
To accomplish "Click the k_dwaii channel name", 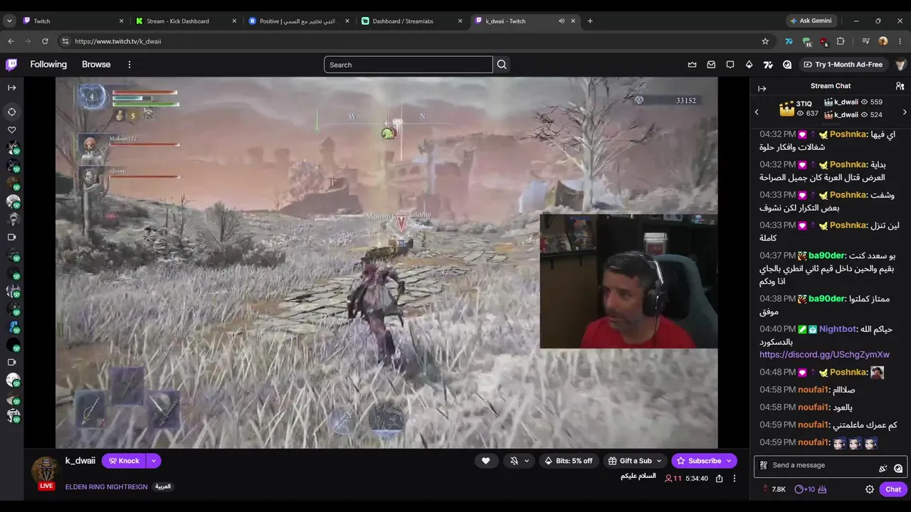I will 80,461.
